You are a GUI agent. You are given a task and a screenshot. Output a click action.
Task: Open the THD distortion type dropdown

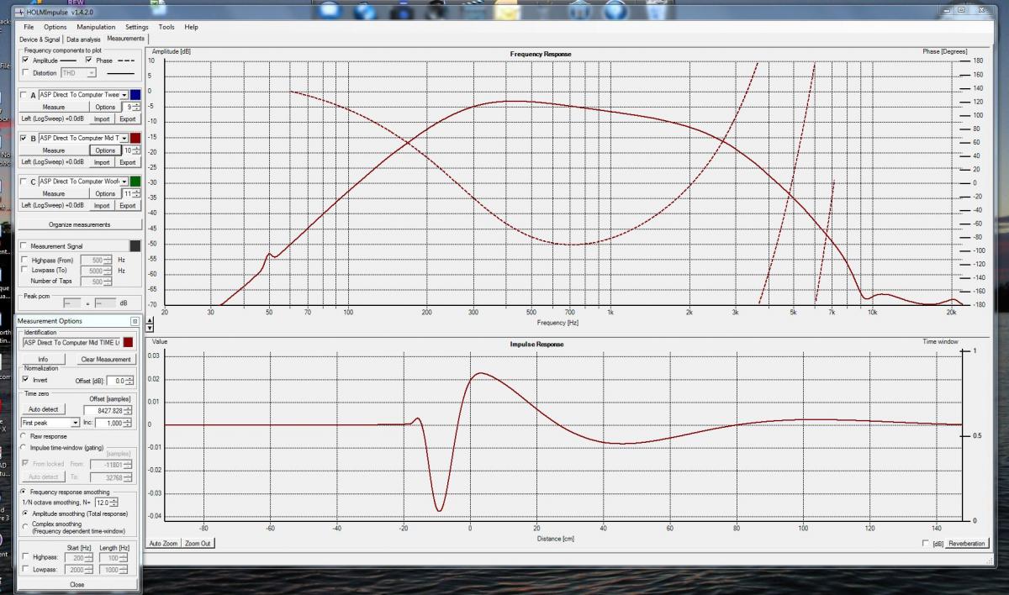pos(92,73)
